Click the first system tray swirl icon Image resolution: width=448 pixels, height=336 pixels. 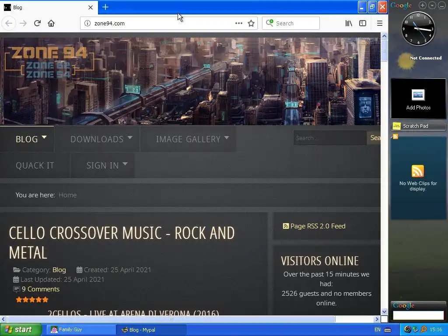click(407, 330)
